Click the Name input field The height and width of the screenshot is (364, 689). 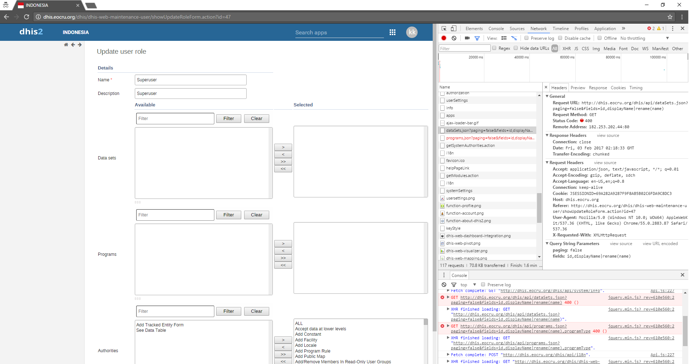190,80
